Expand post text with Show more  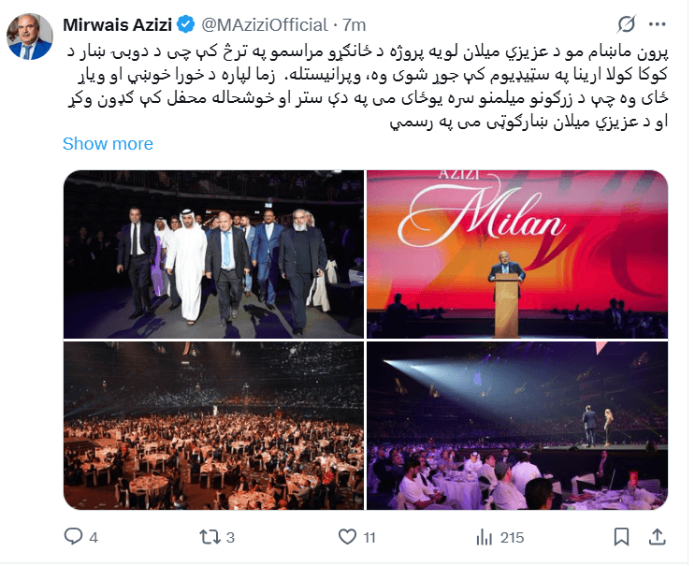pyautogui.click(x=108, y=144)
